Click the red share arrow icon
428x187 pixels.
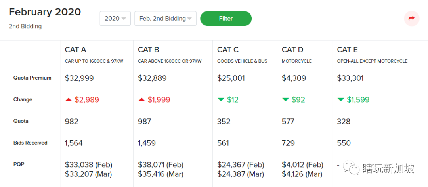[x=411, y=19]
